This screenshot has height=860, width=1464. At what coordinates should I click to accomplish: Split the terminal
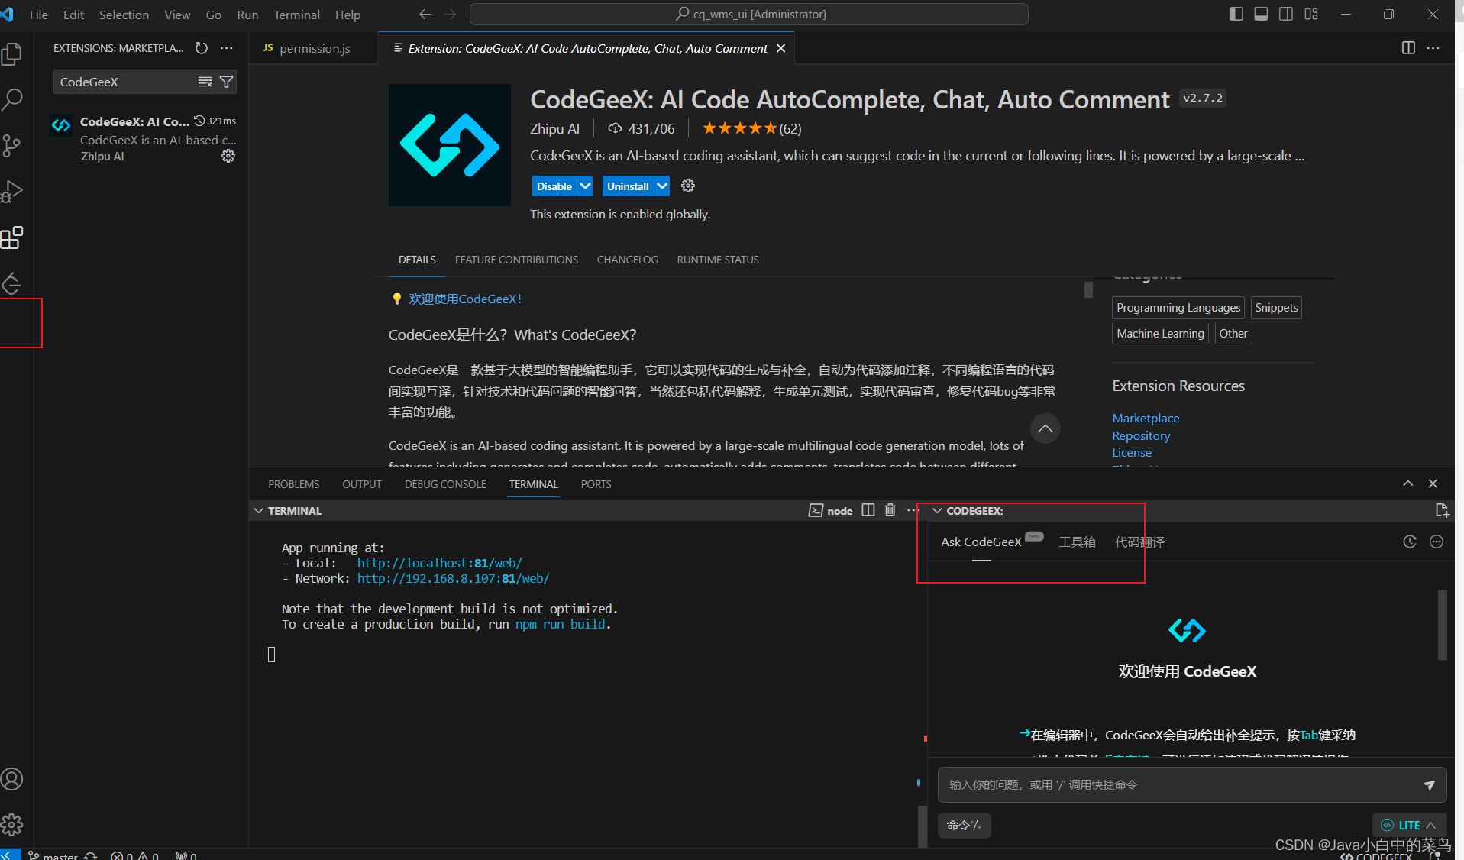(868, 510)
